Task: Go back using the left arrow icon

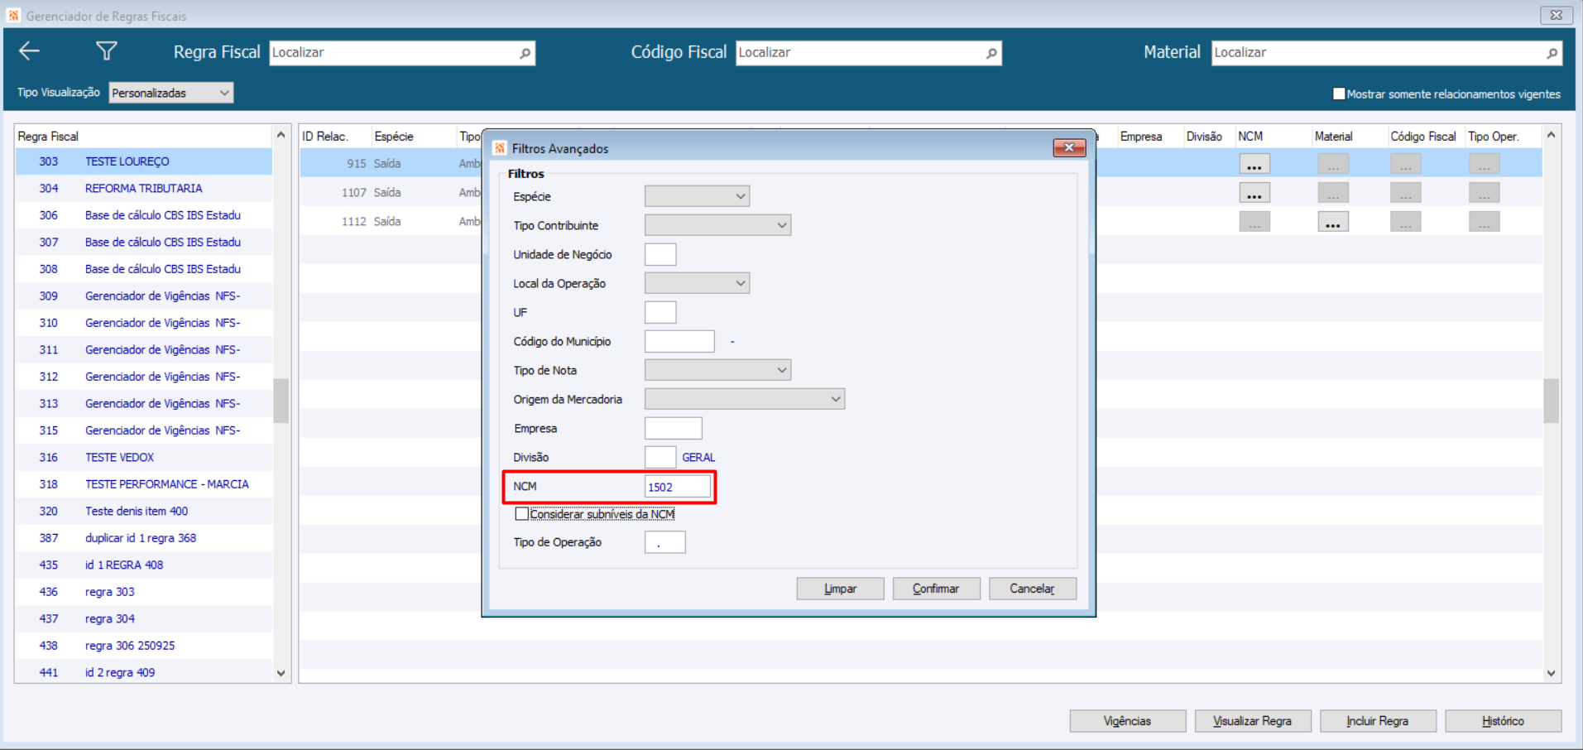Action: click(30, 51)
